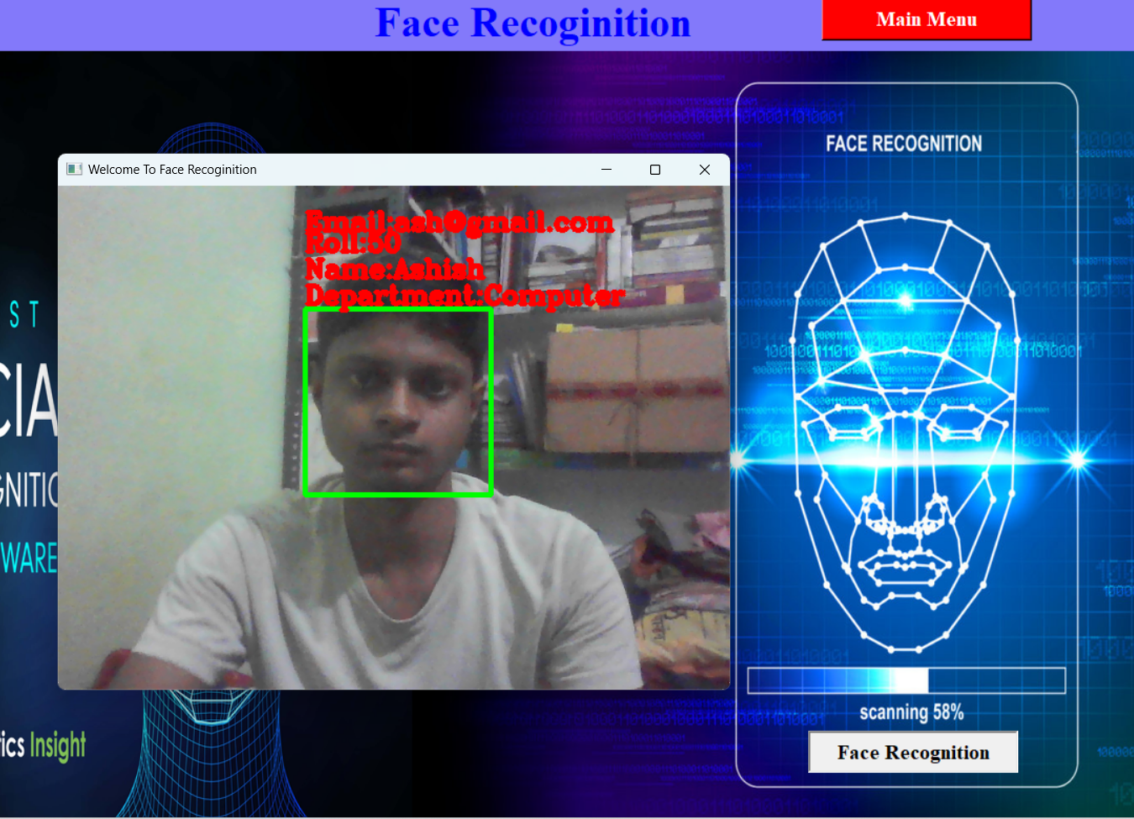Click the Department:Computer overlay label
This screenshot has width=1134, height=819.
465,296
